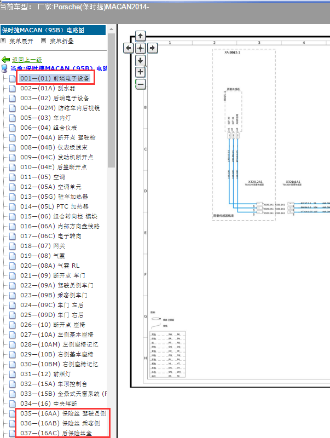
Task: Open 032—(15A) 车顶控制台 diagram
Action: 54,384
